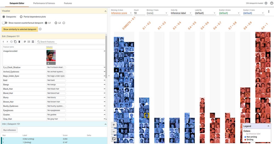The height and width of the screenshot is (144, 274).
Task: Zoom out with the minus button
Action: pos(114,132)
